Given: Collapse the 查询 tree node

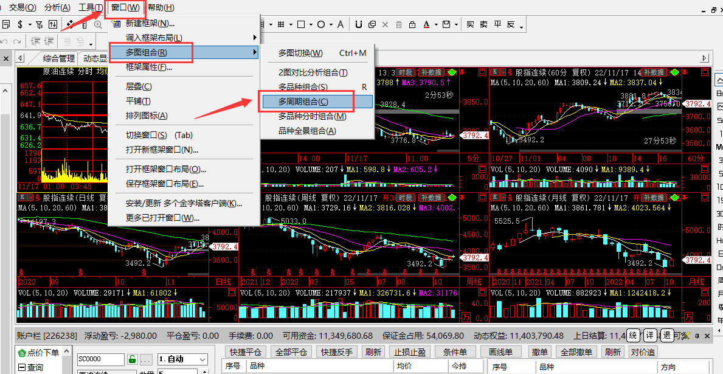Looking at the screenshot, I should 22,367.
